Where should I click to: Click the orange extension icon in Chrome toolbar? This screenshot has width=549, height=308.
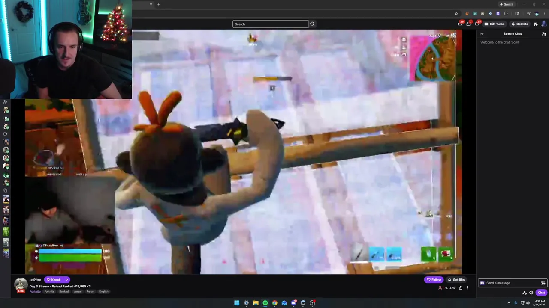(x=467, y=14)
